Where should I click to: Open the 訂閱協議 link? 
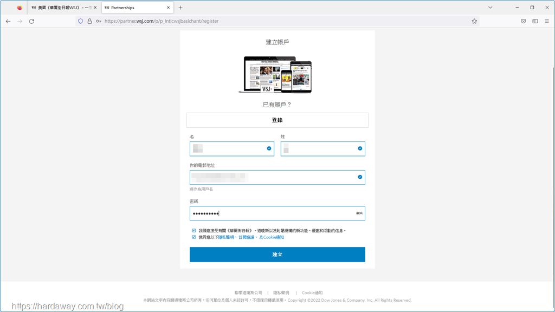pyautogui.click(x=247, y=237)
